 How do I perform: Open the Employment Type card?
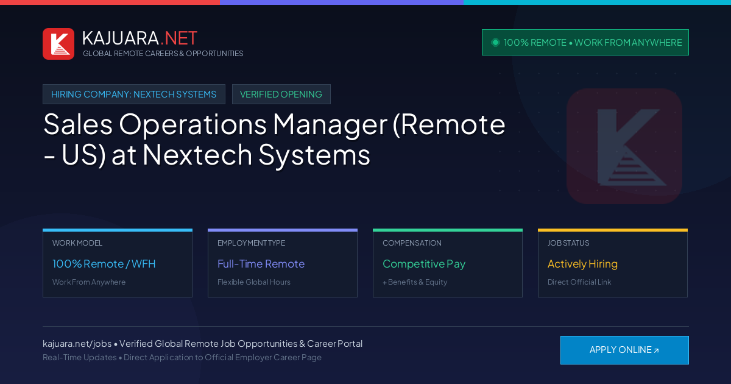click(x=283, y=263)
